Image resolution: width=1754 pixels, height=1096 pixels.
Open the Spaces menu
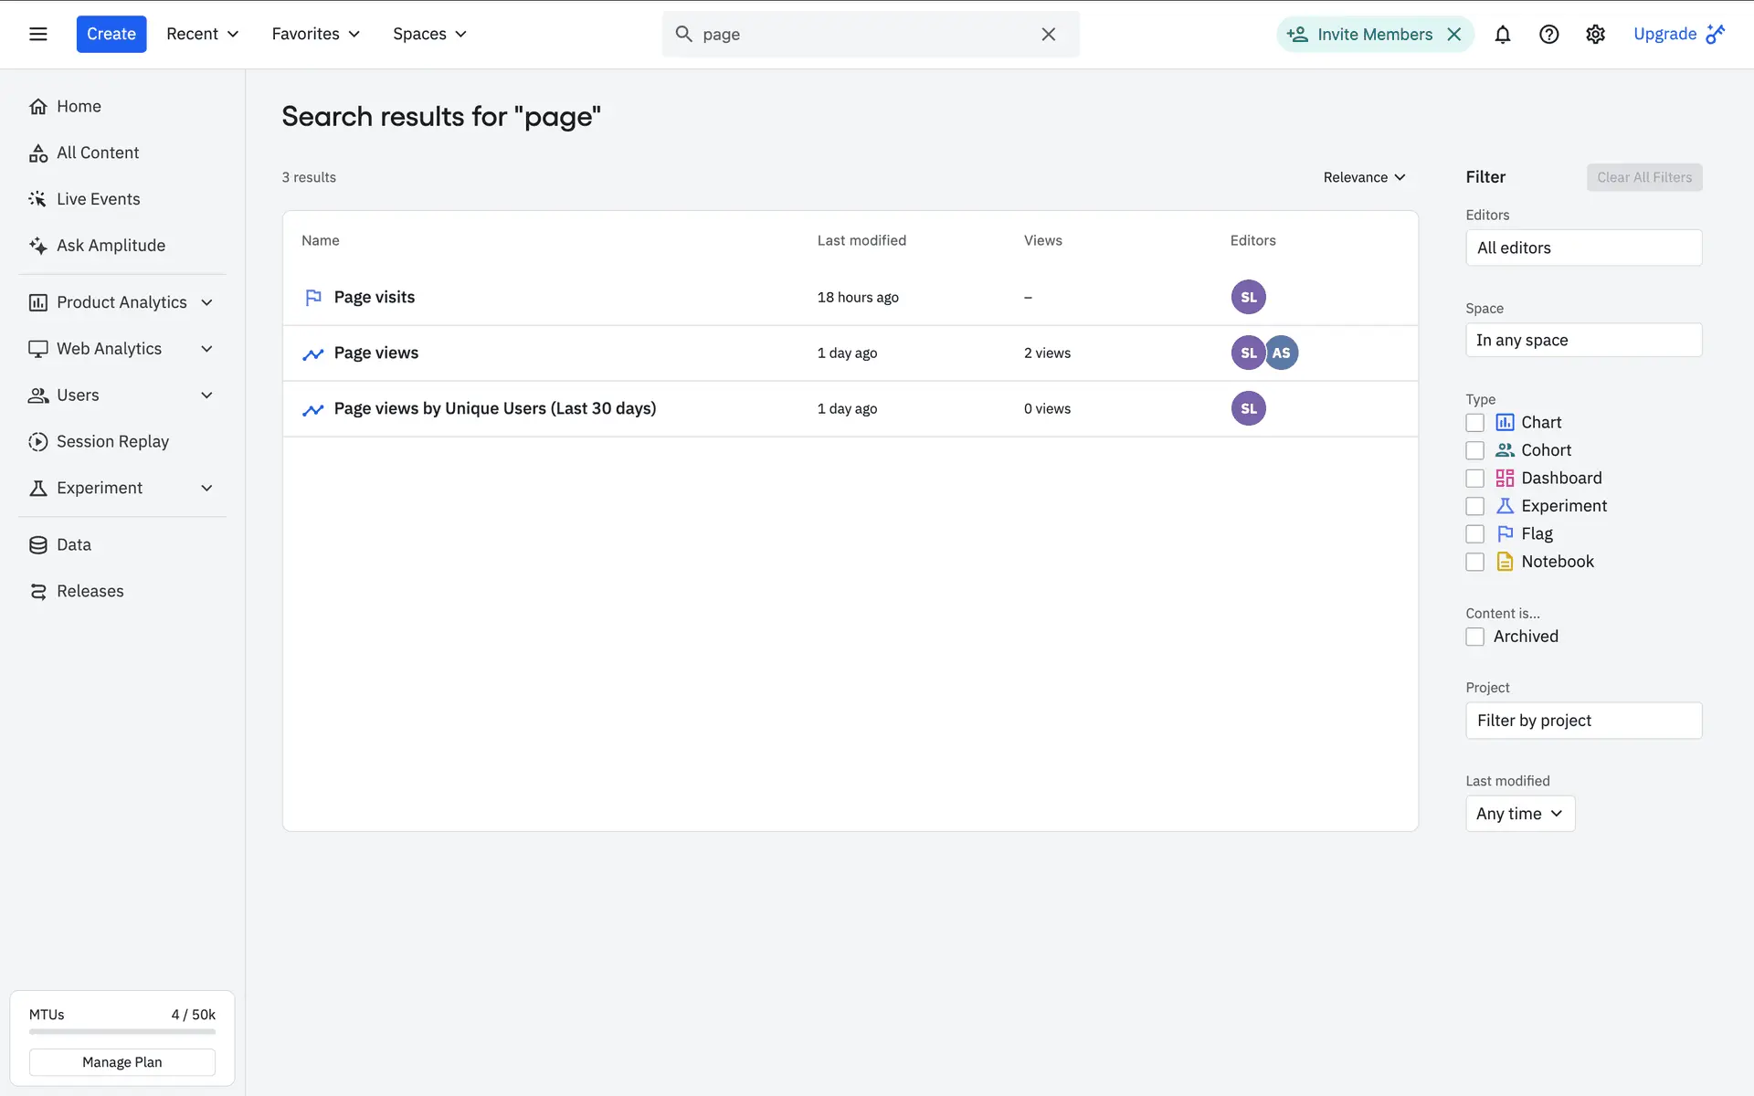pos(429,35)
